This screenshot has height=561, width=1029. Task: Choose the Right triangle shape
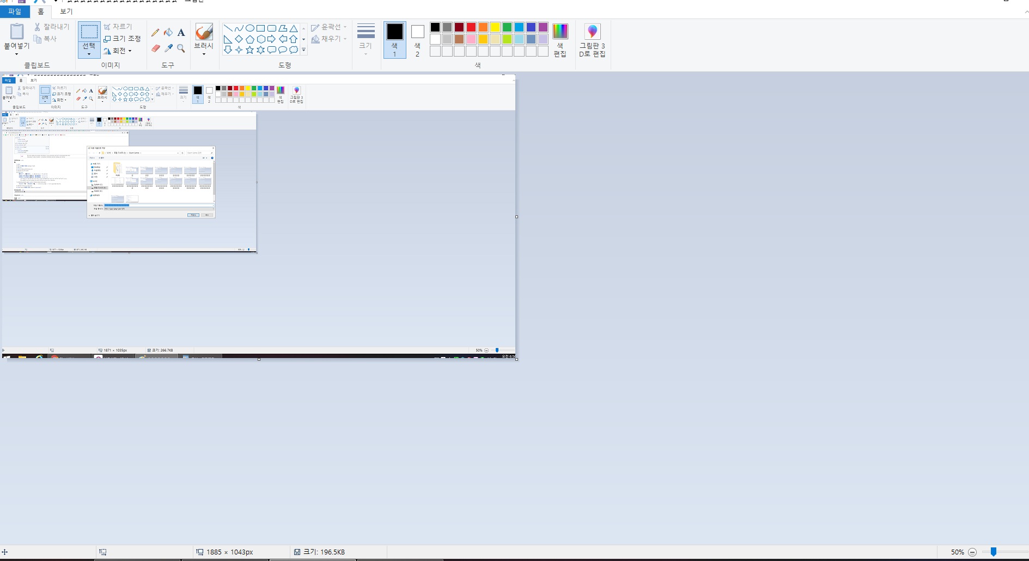pyautogui.click(x=228, y=39)
